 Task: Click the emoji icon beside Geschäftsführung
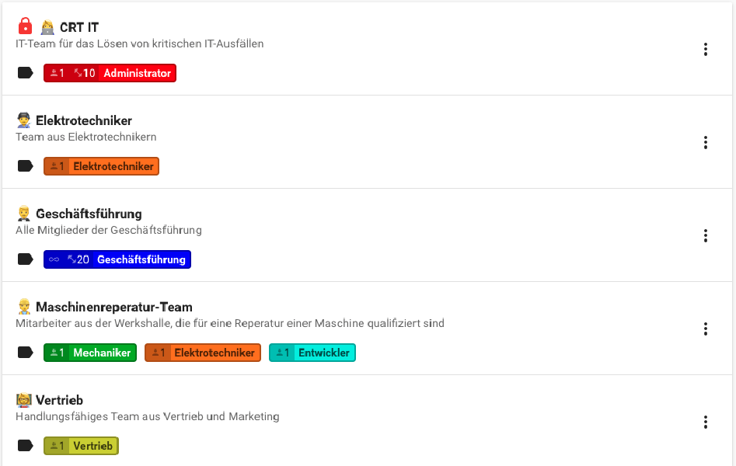click(x=23, y=212)
